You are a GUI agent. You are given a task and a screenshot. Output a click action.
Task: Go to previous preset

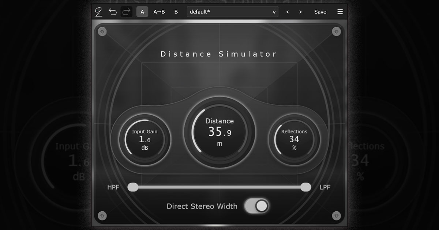pyautogui.click(x=288, y=12)
